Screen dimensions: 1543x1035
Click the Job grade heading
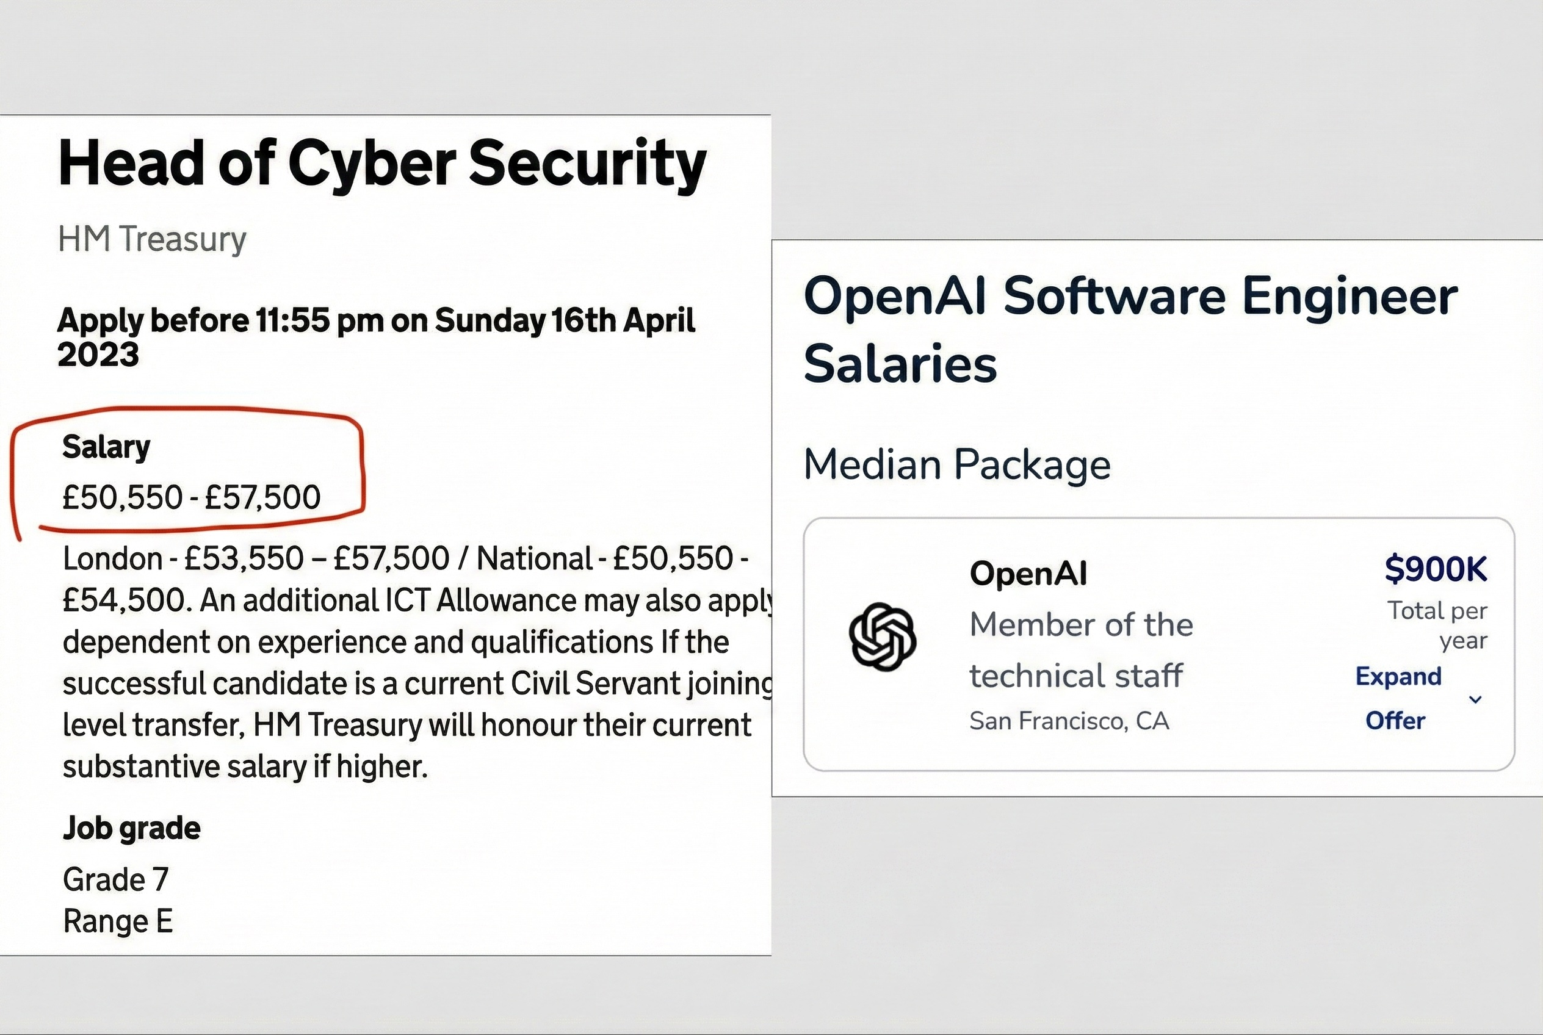pos(131,828)
